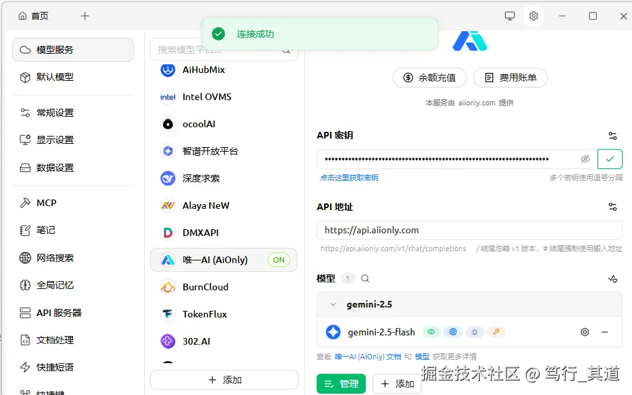The image size is (632, 395).
Task: Click 余额充值 button
Action: 430,78
